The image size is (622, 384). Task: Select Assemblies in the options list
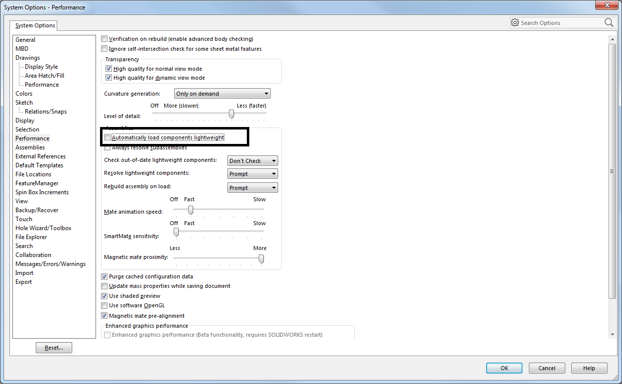point(30,147)
